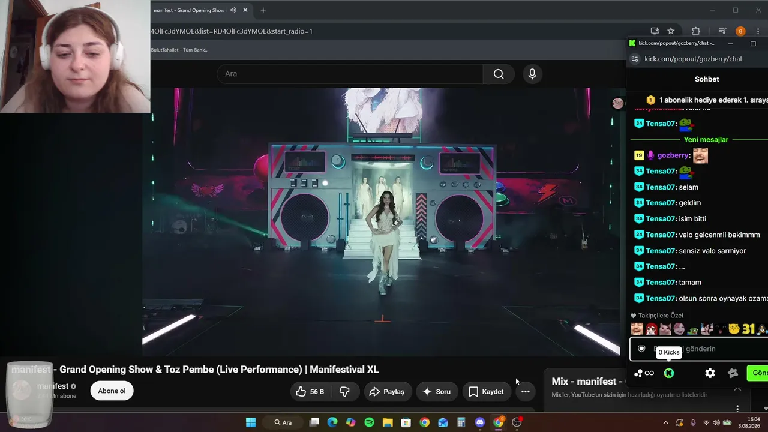The width and height of the screenshot is (768, 432).
Task: Select the white cat emote
Action: (x=665, y=329)
